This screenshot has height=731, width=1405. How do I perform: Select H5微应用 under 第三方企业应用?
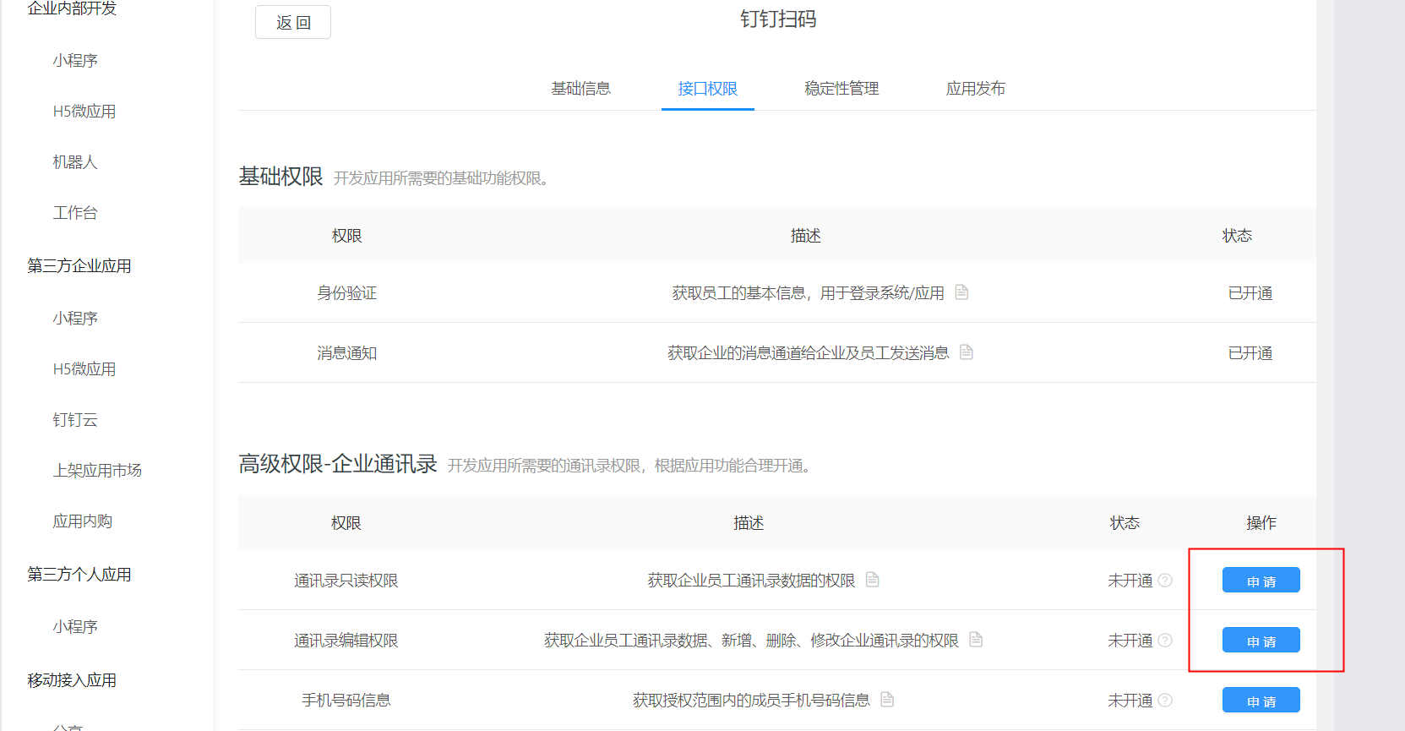click(84, 369)
